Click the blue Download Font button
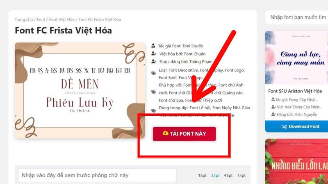Image resolution: width=328 pixels, height=184 pixels. pos(296,126)
